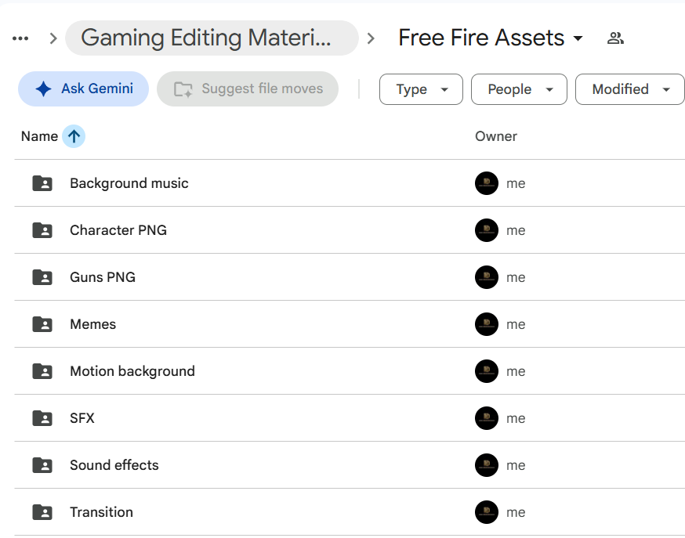This screenshot has height=538, width=685.
Task: Click owner avatar in Sound effects row
Action: coord(487,465)
